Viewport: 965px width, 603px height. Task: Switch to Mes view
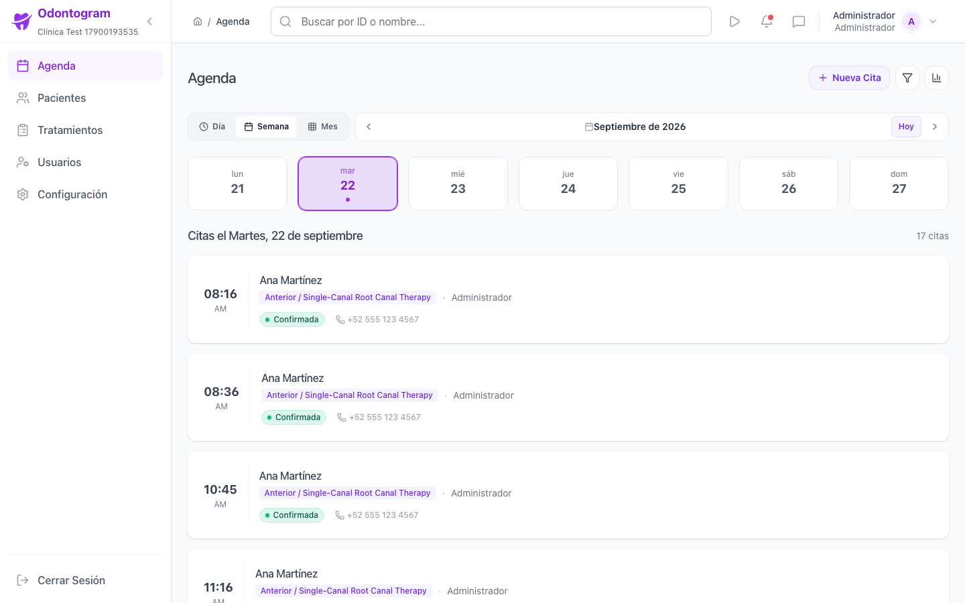click(322, 127)
